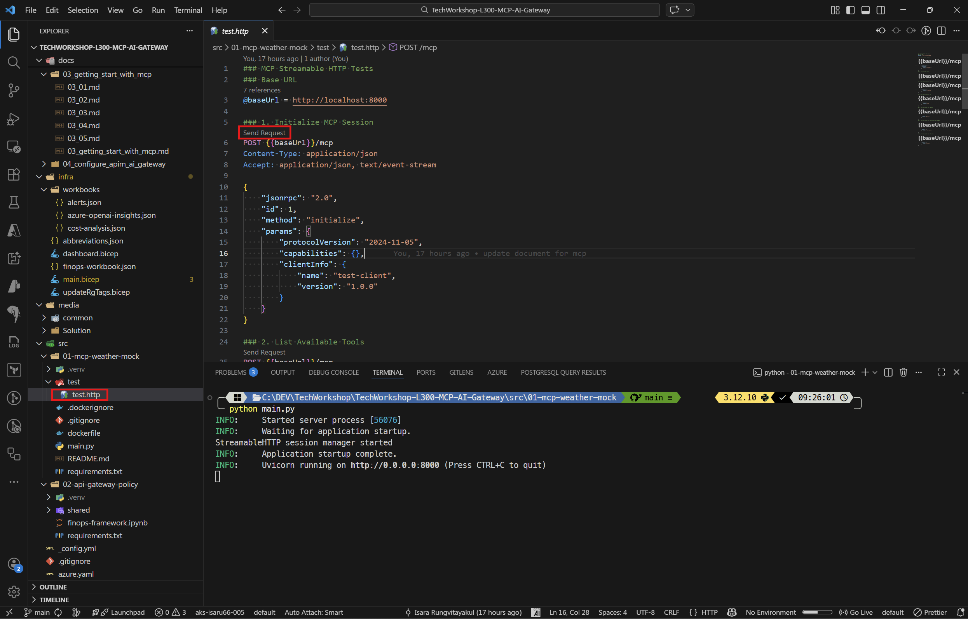Open the Run and Debug view

coord(14,118)
